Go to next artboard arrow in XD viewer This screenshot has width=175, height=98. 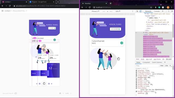point(71,93)
